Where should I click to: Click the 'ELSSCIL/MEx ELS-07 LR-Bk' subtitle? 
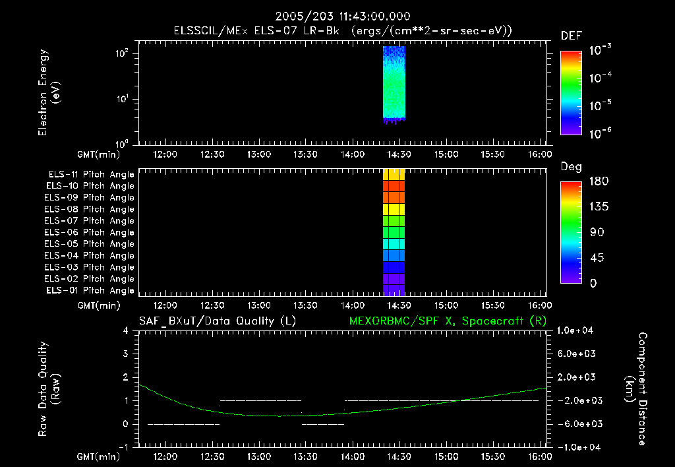tap(256, 31)
